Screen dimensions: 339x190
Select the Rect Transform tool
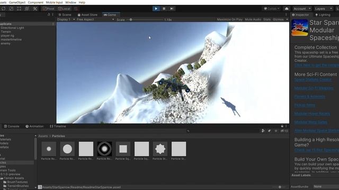[x=19, y=8]
